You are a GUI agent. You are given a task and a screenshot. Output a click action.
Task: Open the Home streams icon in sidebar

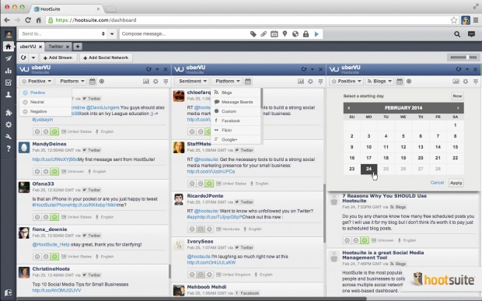9,47
